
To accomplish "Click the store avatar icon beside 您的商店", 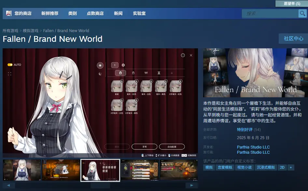I will click(x=9, y=13).
